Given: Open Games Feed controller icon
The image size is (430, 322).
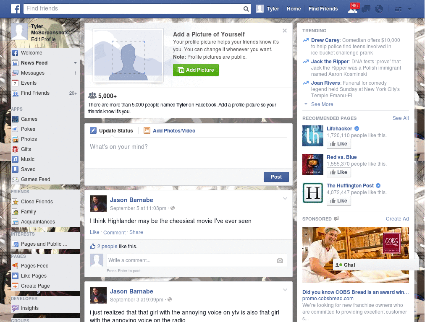Looking at the screenshot, I should pyautogui.click(x=15, y=179).
